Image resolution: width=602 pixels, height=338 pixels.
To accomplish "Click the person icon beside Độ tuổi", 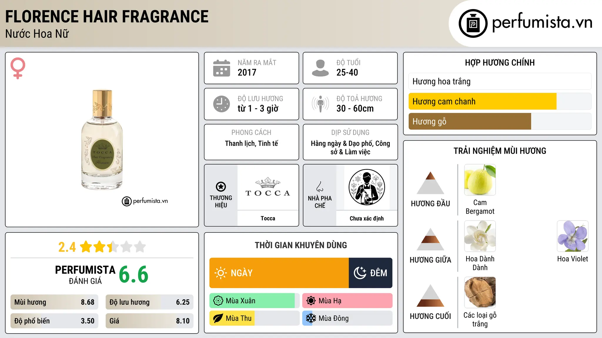I will (320, 68).
